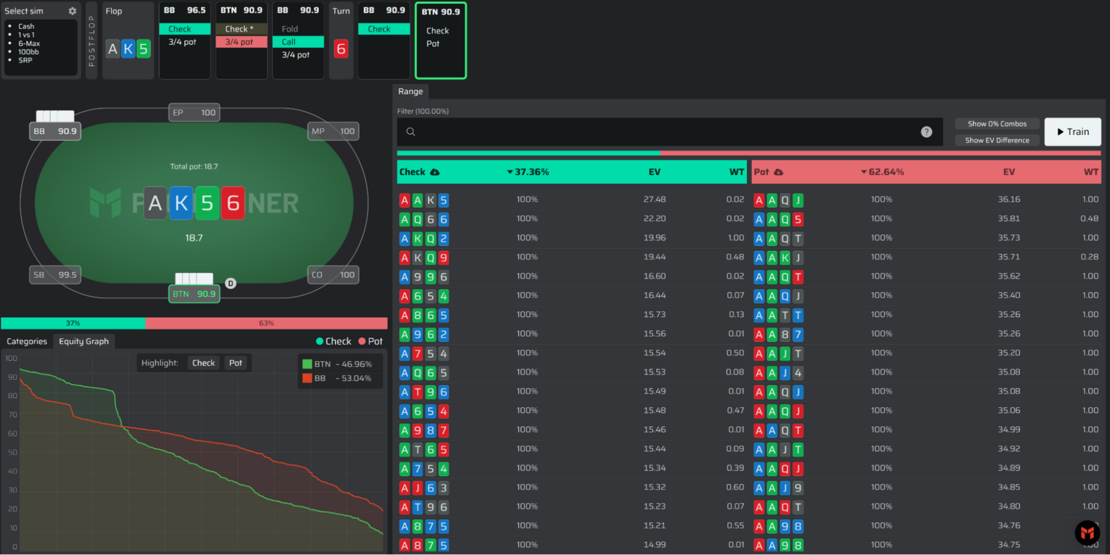The height and width of the screenshot is (555, 1110).
Task: Toggle Show 0% Combos
Action: (x=997, y=124)
